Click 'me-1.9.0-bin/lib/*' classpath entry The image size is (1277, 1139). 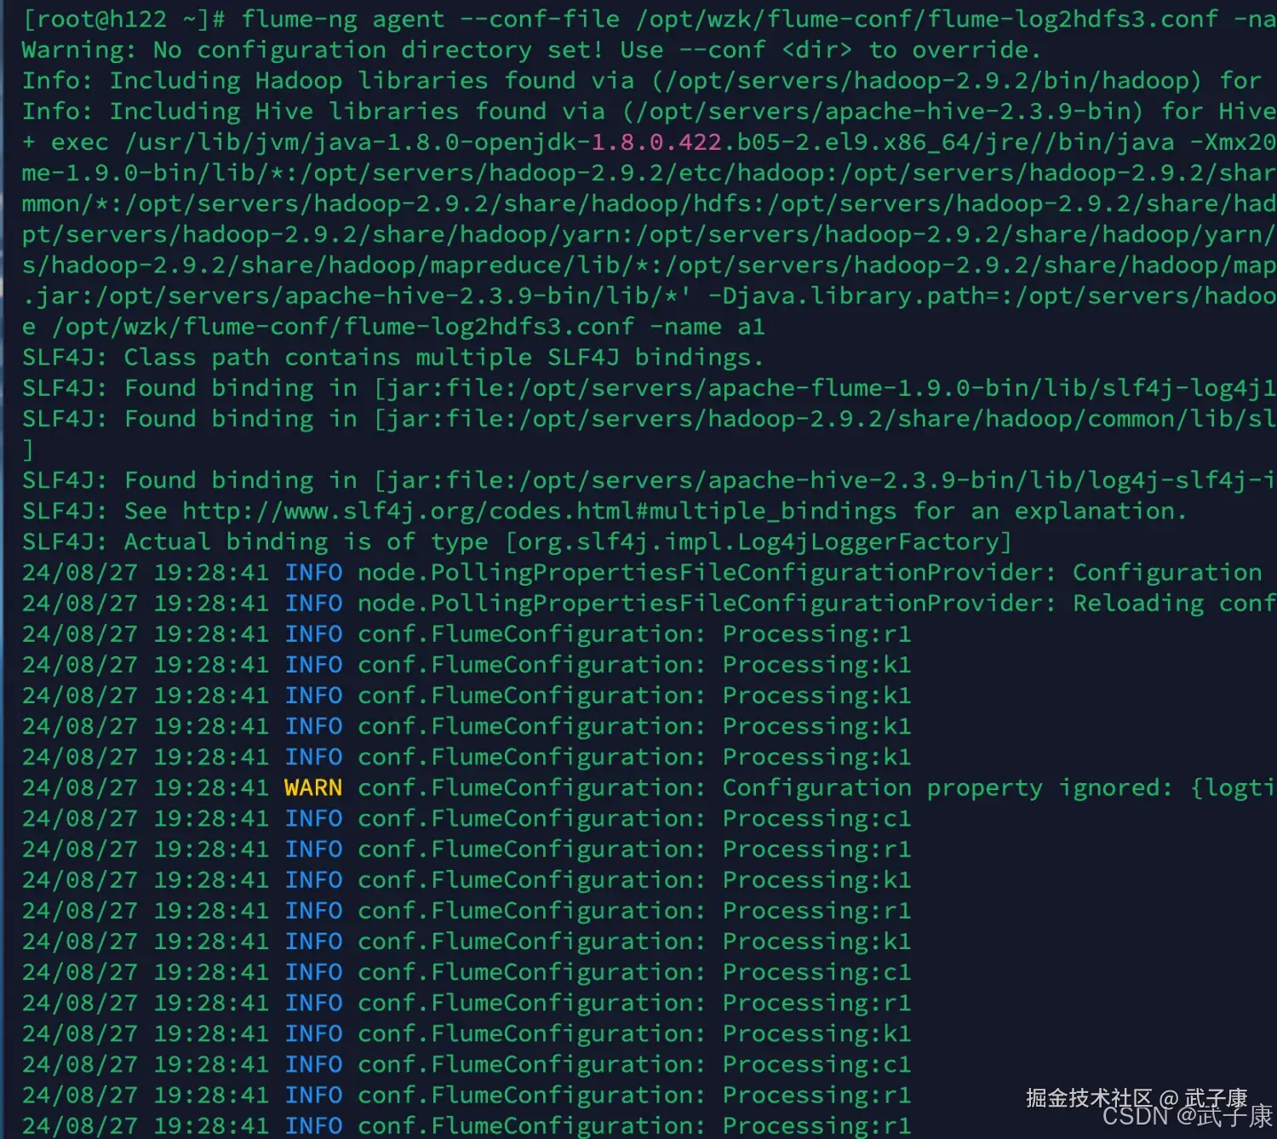(x=153, y=173)
